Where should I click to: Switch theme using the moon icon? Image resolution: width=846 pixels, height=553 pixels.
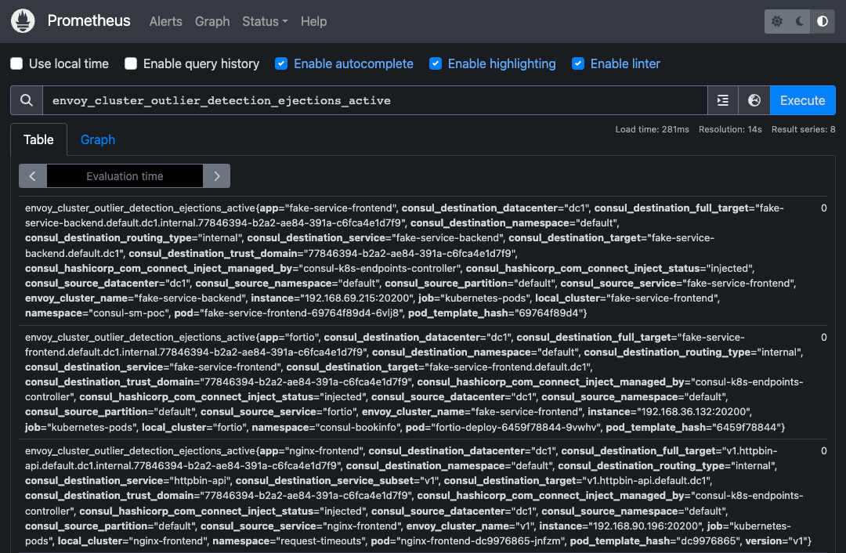pos(798,21)
